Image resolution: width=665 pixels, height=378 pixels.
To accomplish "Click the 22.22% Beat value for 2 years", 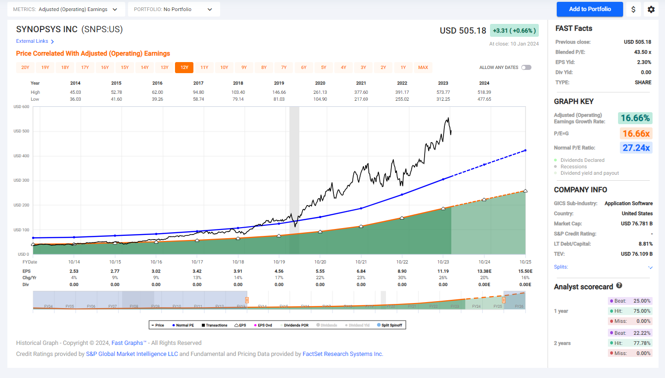I will click(643, 333).
